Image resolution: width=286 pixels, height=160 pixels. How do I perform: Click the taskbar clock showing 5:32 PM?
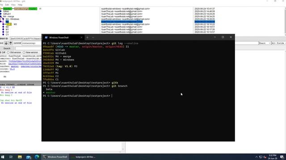point(273,157)
